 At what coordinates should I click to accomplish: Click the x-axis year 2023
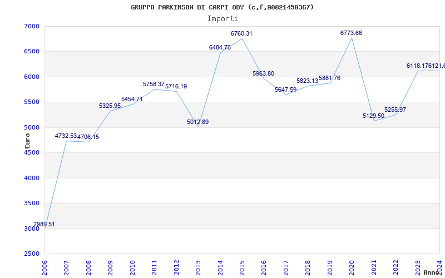click(x=418, y=269)
